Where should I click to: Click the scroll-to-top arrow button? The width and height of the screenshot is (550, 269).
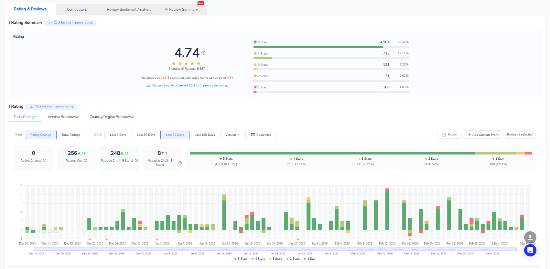coord(530,237)
